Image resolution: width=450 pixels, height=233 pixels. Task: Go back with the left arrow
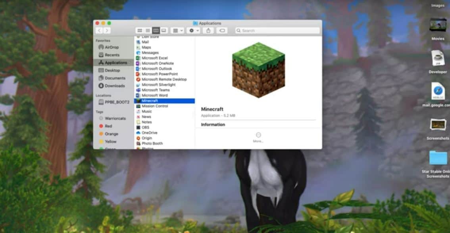[x=99, y=31]
